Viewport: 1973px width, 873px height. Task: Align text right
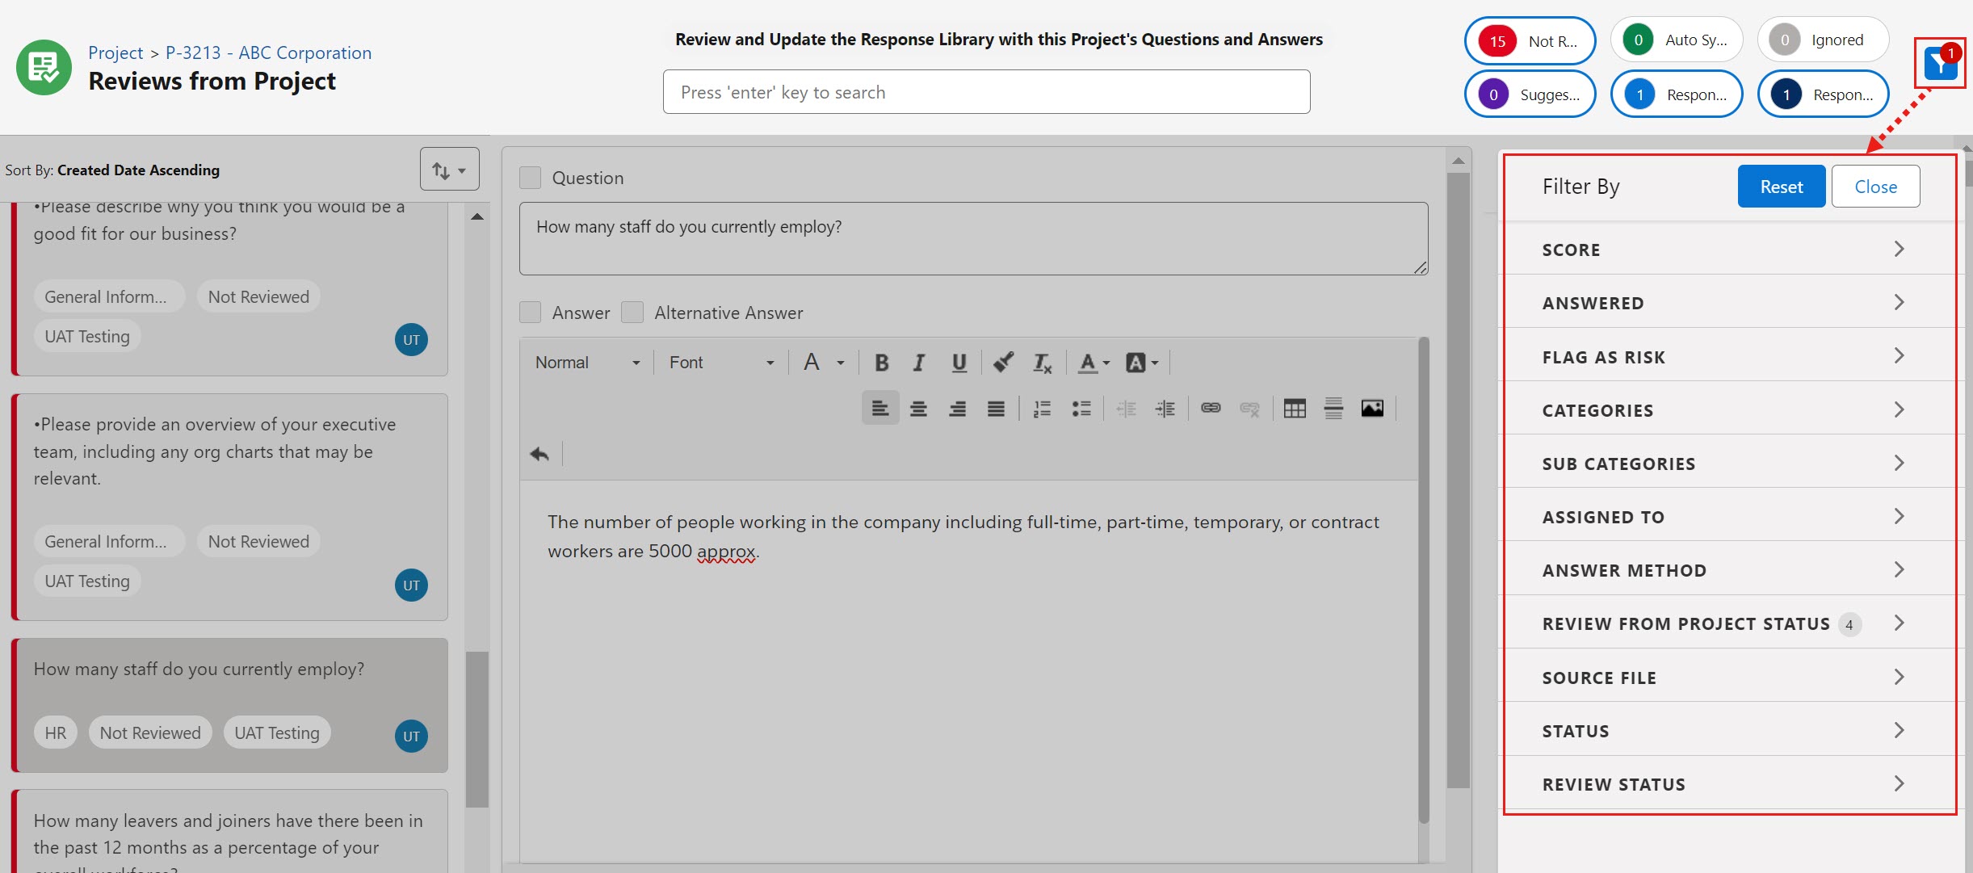click(x=957, y=409)
